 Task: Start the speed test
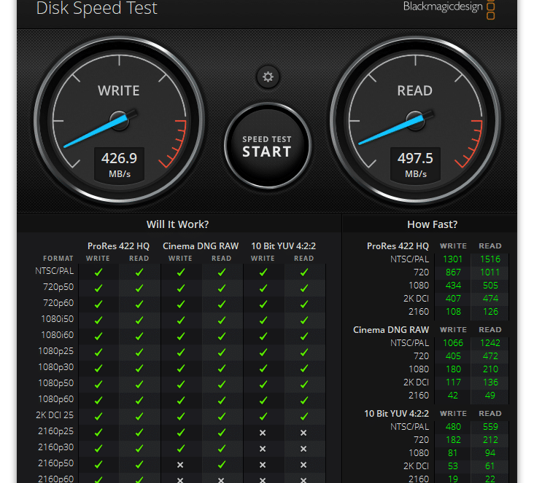[267, 146]
